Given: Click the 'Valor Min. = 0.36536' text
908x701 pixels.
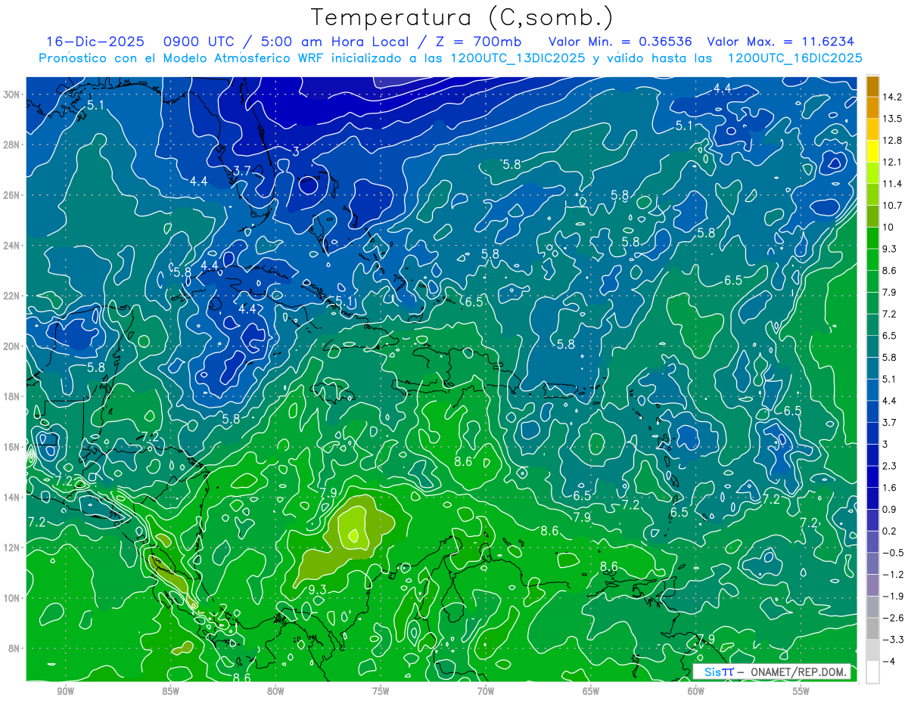Looking at the screenshot, I should point(619,42).
